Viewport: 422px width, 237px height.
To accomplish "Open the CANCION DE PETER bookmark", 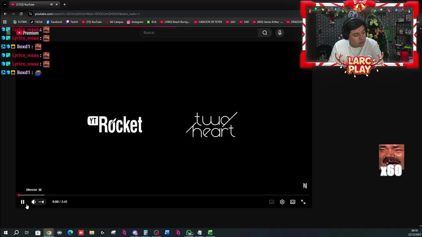I will [208, 22].
